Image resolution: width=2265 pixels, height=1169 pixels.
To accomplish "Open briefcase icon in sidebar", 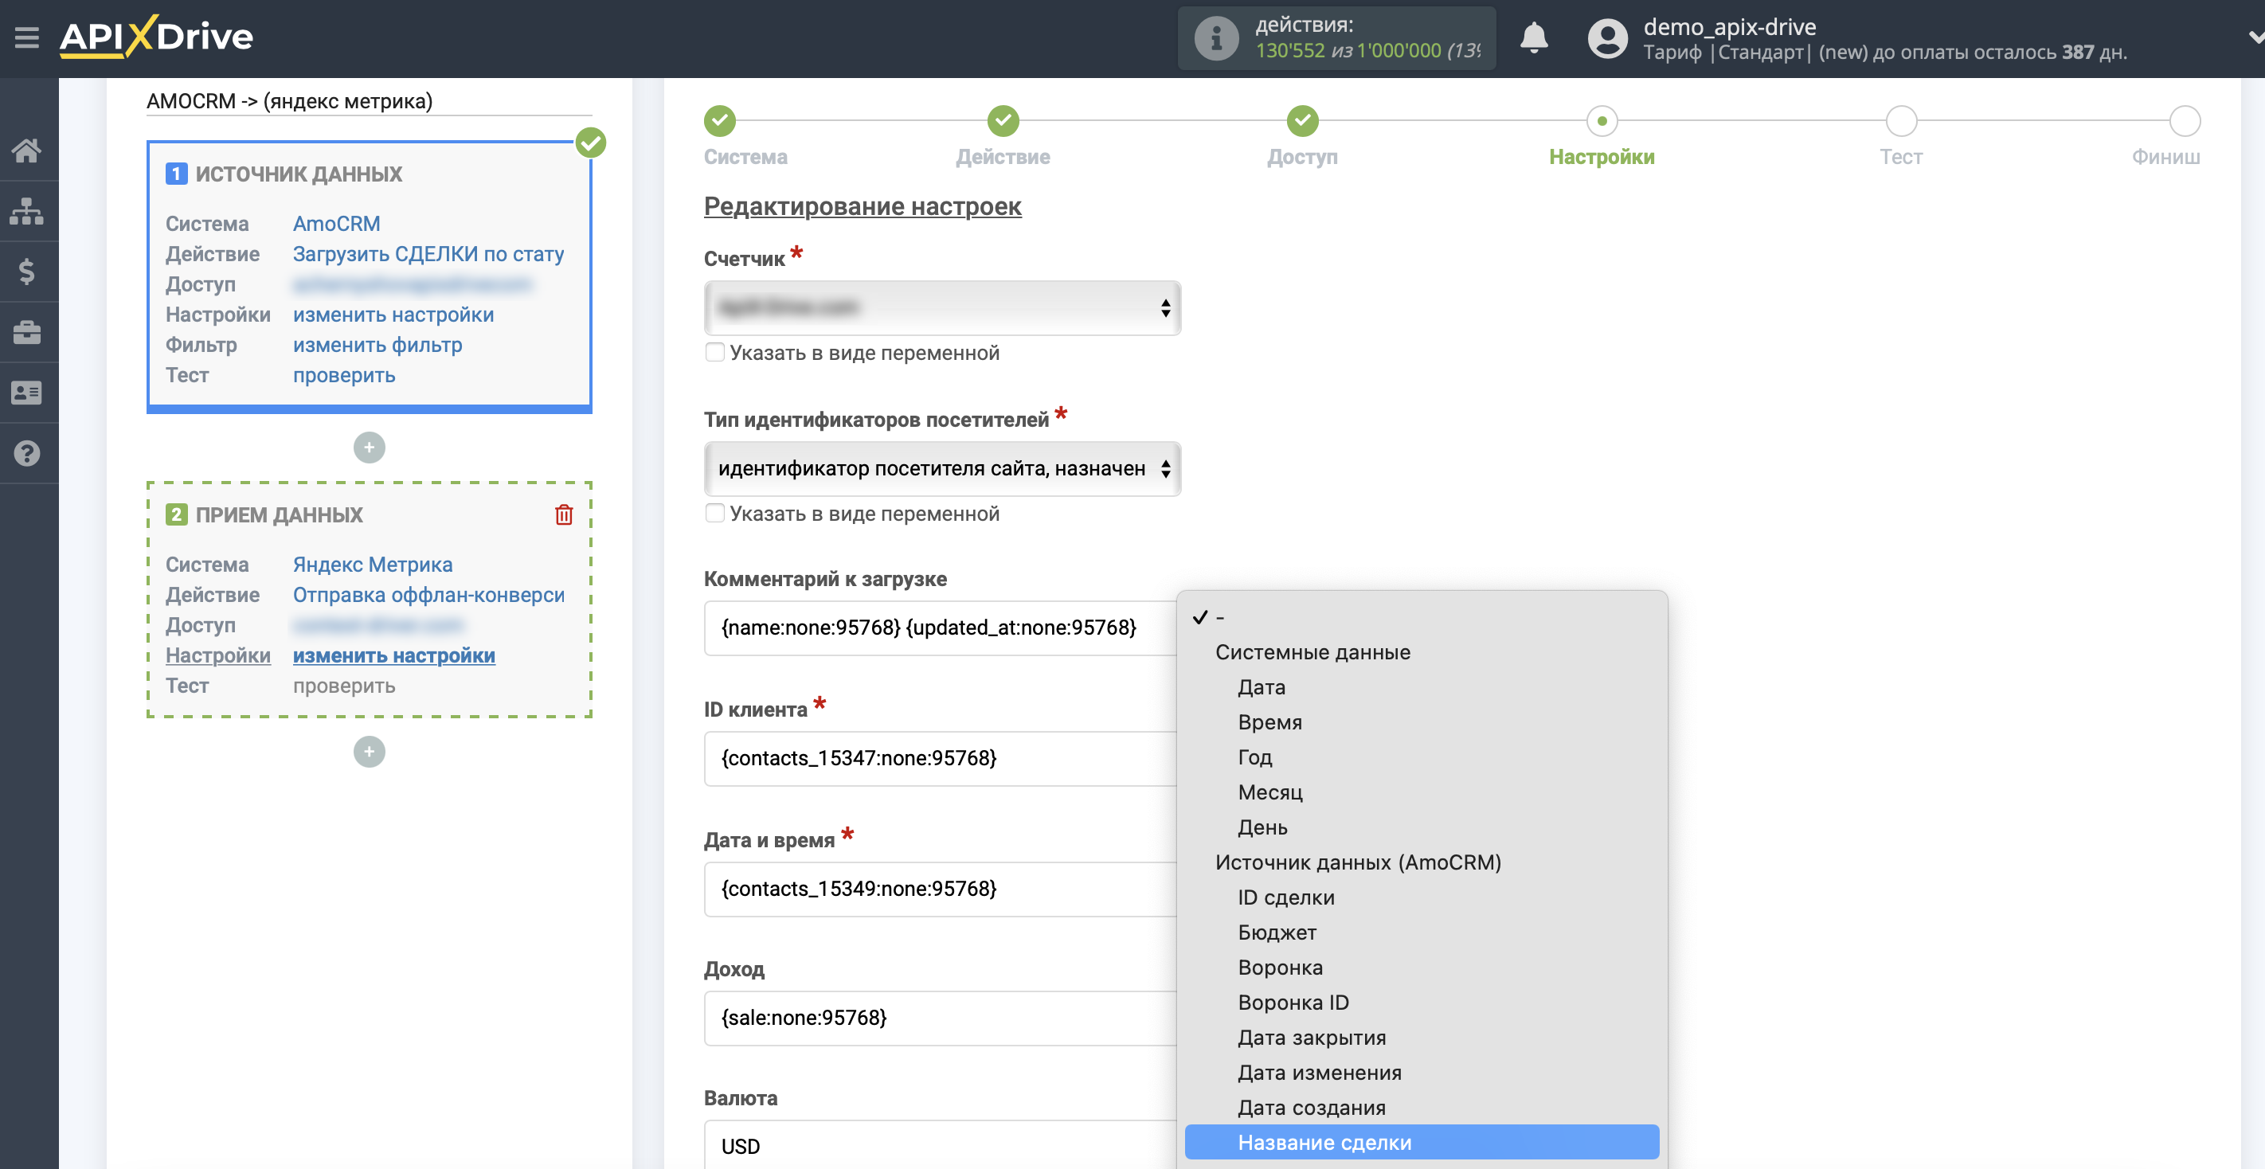I will [27, 332].
